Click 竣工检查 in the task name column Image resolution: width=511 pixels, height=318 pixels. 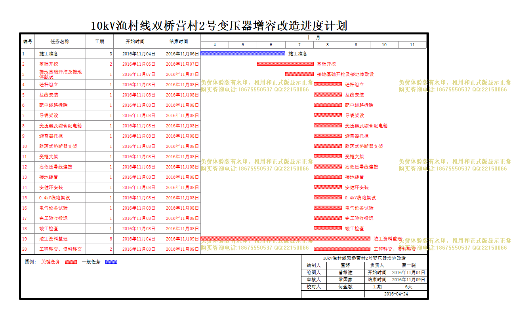[49, 229]
